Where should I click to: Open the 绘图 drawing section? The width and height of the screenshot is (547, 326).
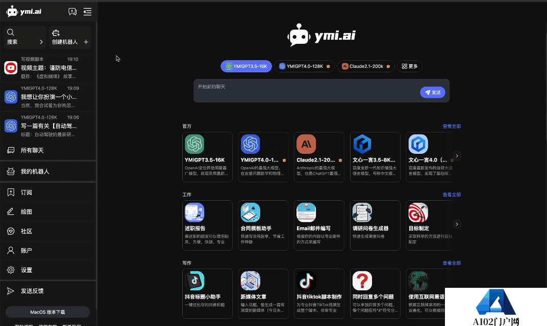[x=48, y=212]
